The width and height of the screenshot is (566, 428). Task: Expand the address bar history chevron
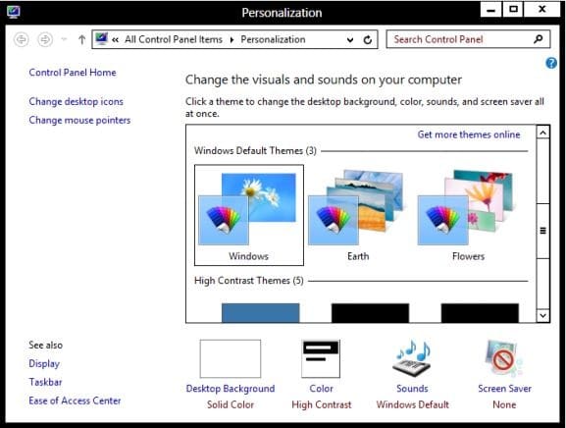click(x=350, y=39)
